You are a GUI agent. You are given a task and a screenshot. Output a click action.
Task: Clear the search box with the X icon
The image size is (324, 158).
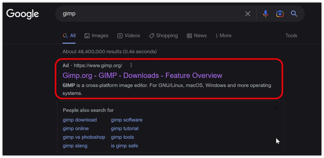[248, 14]
